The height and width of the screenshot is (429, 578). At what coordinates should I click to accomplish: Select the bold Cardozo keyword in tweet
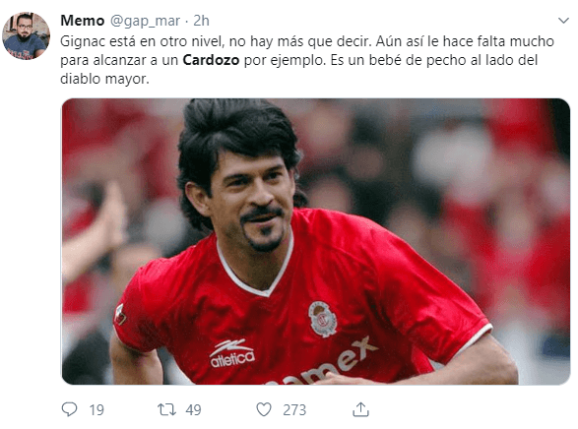click(211, 60)
